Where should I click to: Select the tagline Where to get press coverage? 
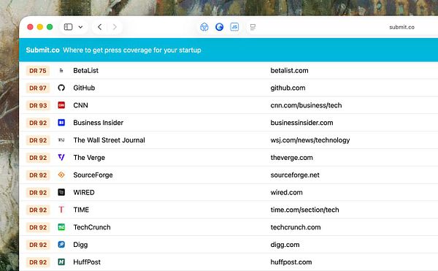point(132,50)
